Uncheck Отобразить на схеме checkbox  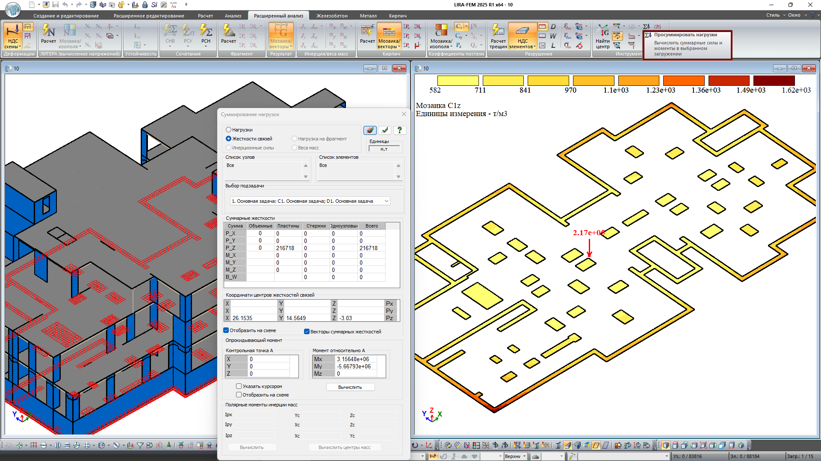pos(226,330)
